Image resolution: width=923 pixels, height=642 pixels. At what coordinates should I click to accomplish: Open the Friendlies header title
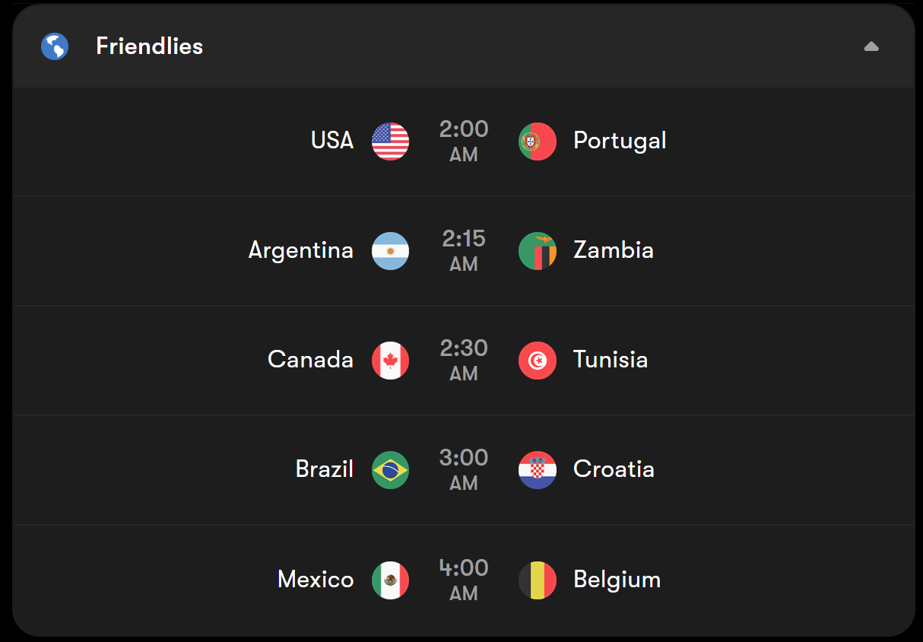(149, 46)
